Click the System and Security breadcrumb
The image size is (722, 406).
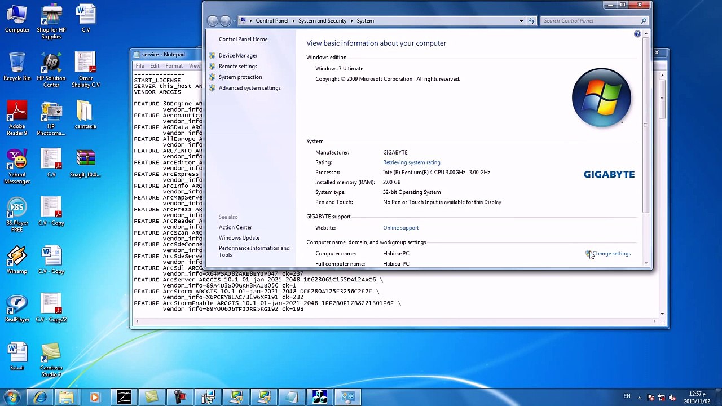tap(323, 21)
